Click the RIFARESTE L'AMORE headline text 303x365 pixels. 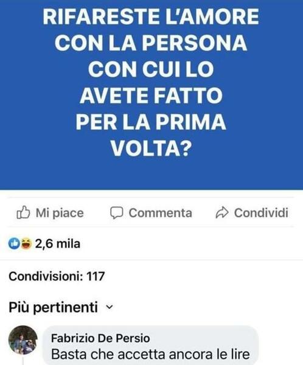pos(151,16)
